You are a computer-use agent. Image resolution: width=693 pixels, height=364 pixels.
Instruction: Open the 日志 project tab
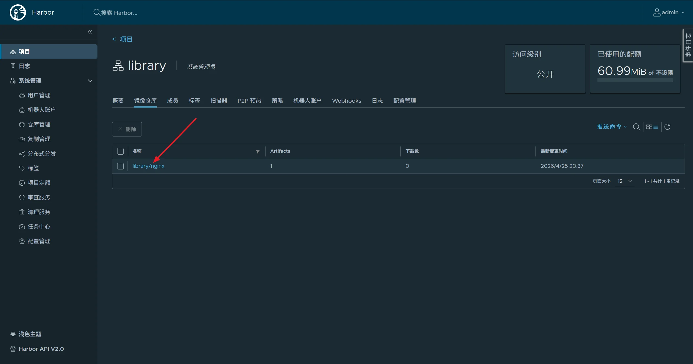point(377,101)
